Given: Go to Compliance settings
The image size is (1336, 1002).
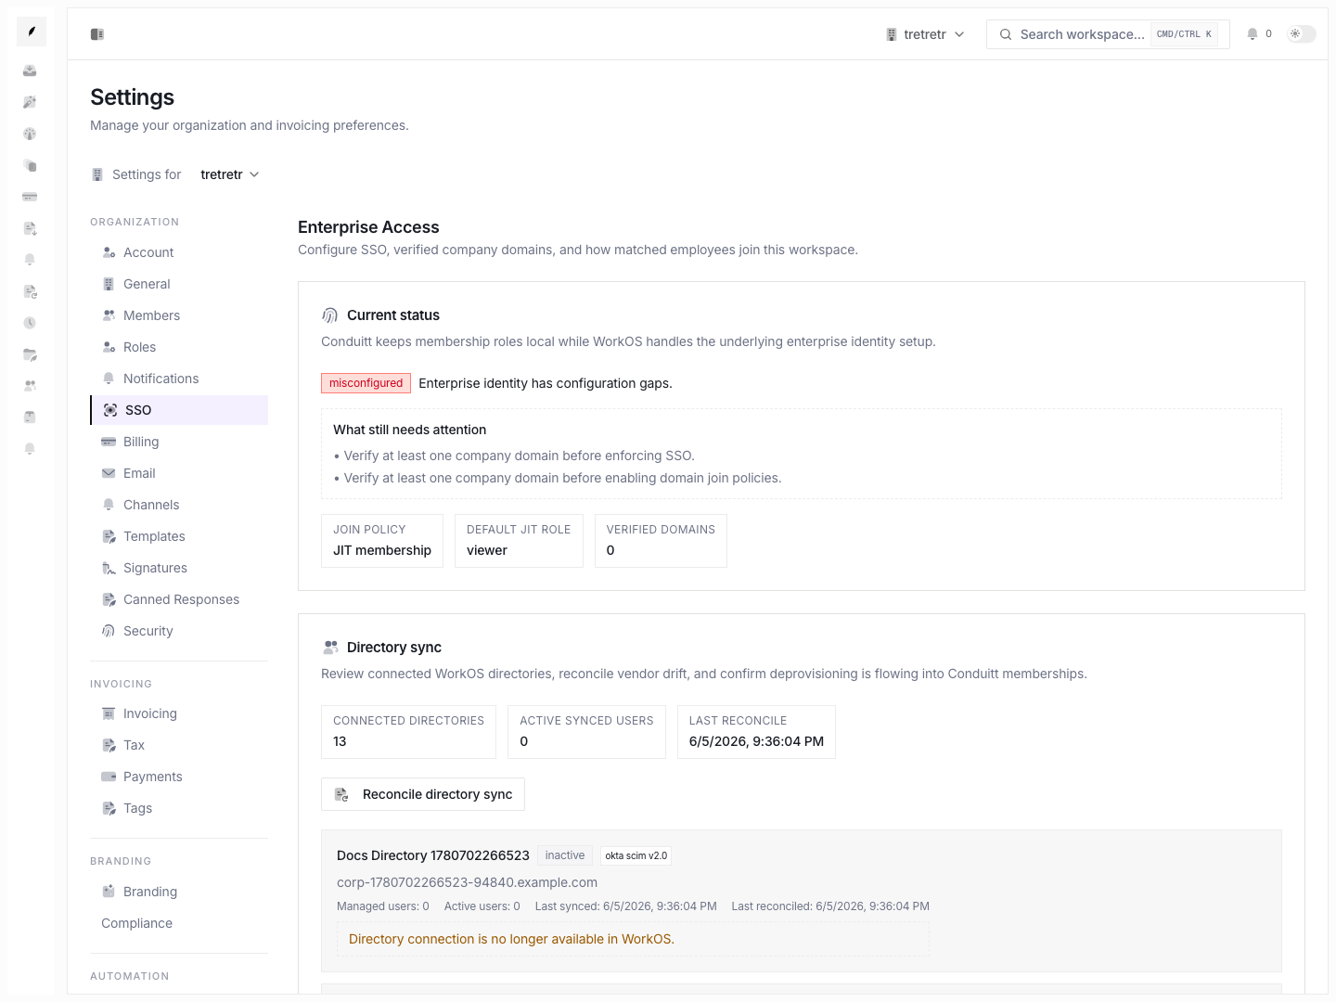Looking at the screenshot, I should tap(179, 923).
